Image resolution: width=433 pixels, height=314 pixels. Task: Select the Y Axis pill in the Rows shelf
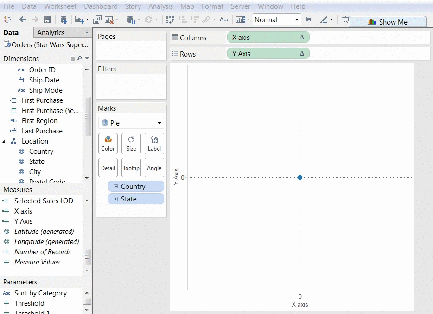pyautogui.click(x=268, y=53)
